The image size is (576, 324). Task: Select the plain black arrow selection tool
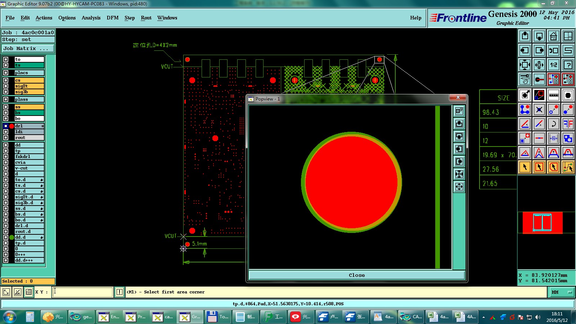(x=525, y=167)
